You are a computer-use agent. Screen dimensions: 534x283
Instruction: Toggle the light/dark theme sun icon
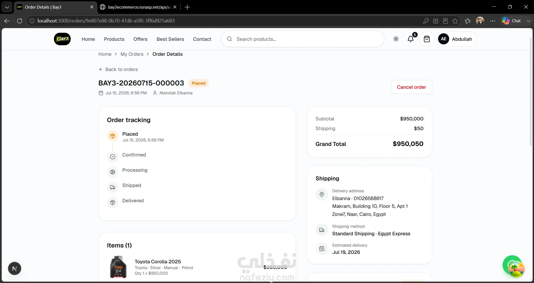[396, 39]
